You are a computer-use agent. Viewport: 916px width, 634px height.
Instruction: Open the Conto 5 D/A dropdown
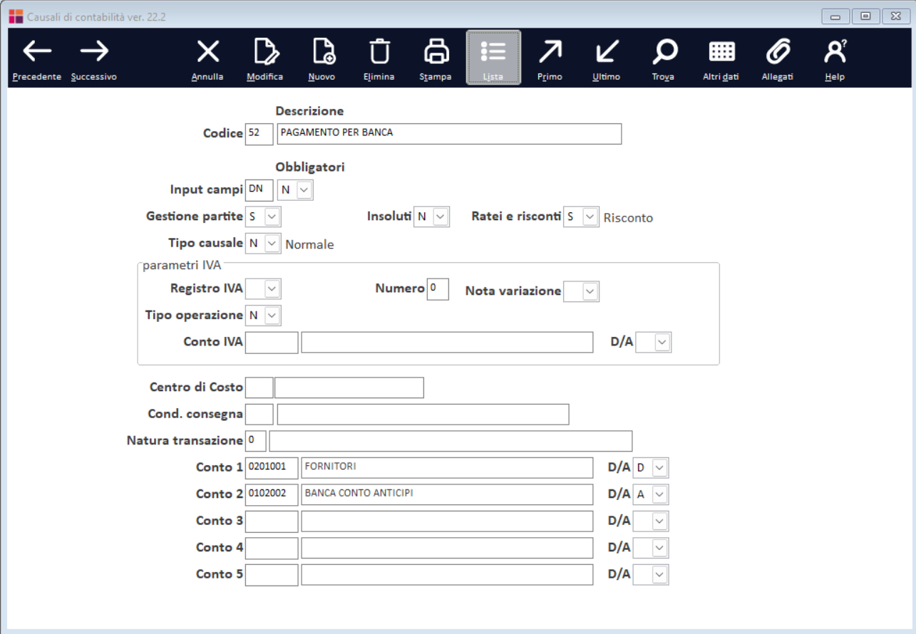click(661, 574)
